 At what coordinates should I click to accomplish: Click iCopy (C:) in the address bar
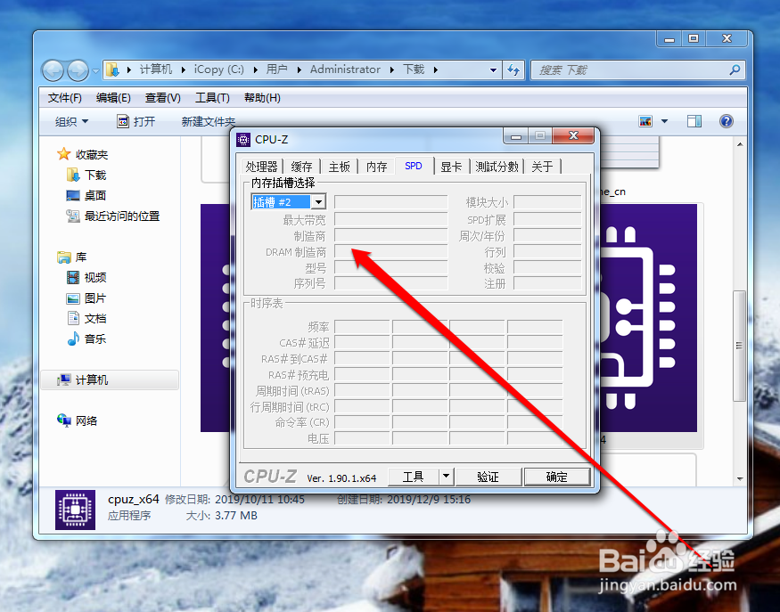219,69
